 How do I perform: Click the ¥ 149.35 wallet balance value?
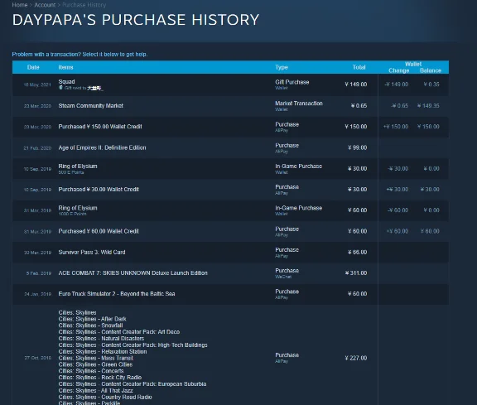(428, 105)
